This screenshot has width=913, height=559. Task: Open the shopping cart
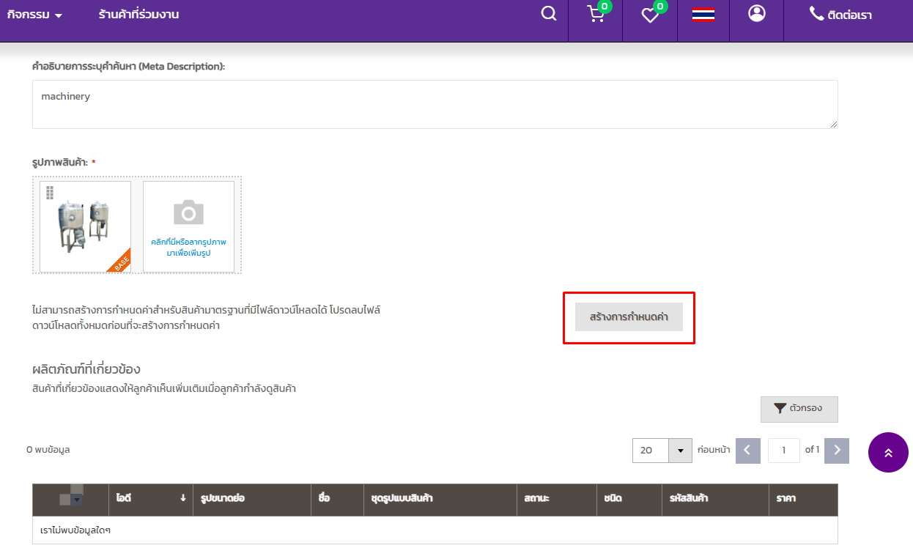(x=596, y=15)
